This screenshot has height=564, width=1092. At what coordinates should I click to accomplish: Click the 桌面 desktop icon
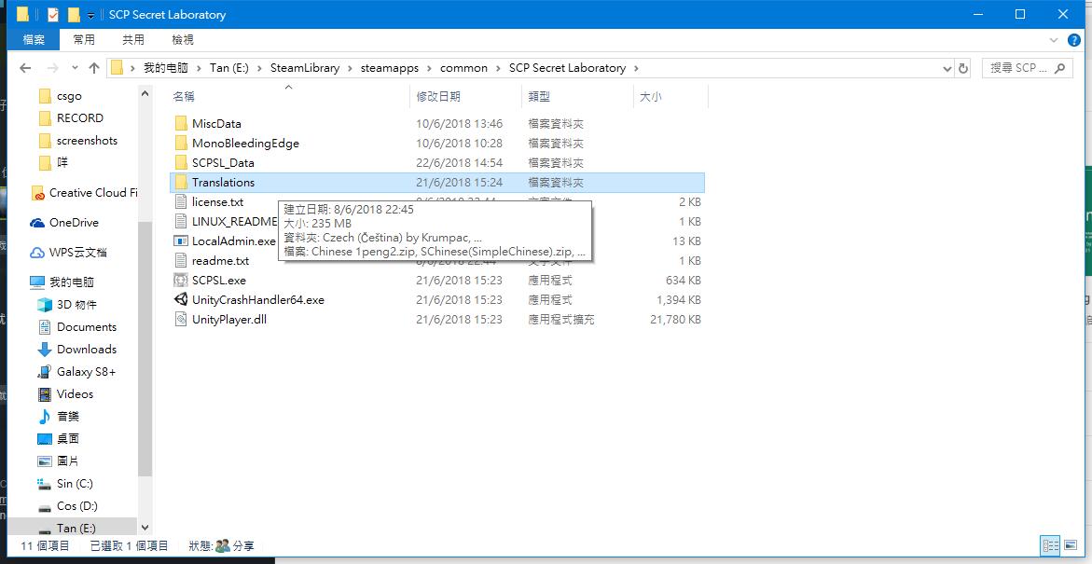click(46, 439)
